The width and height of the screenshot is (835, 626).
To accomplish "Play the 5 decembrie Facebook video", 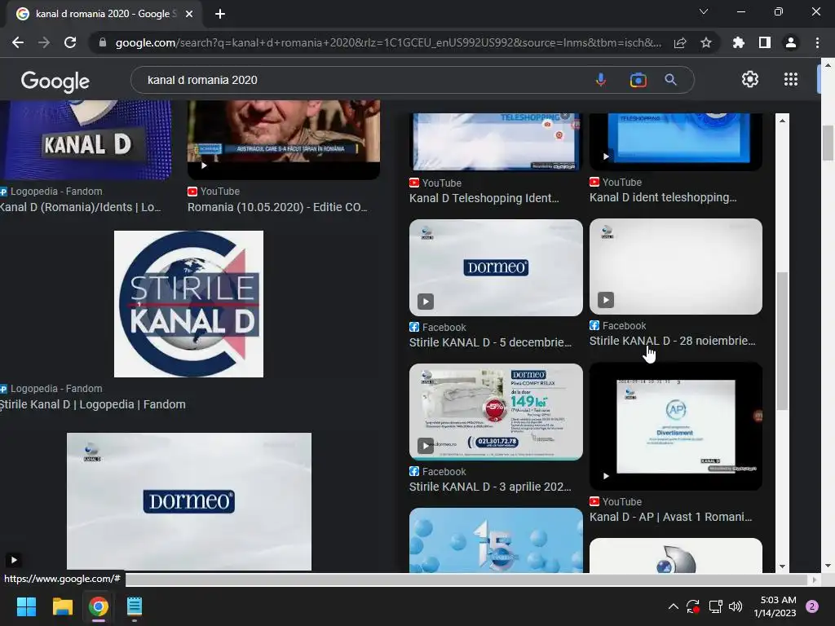I will coord(426,302).
